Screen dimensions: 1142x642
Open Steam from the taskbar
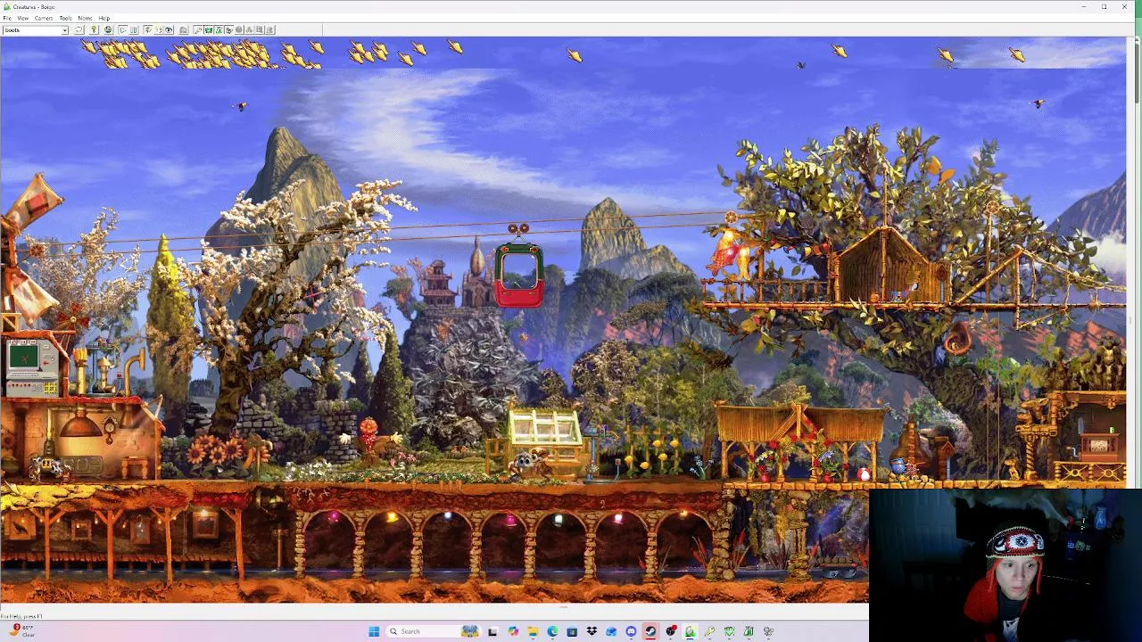[x=650, y=631]
